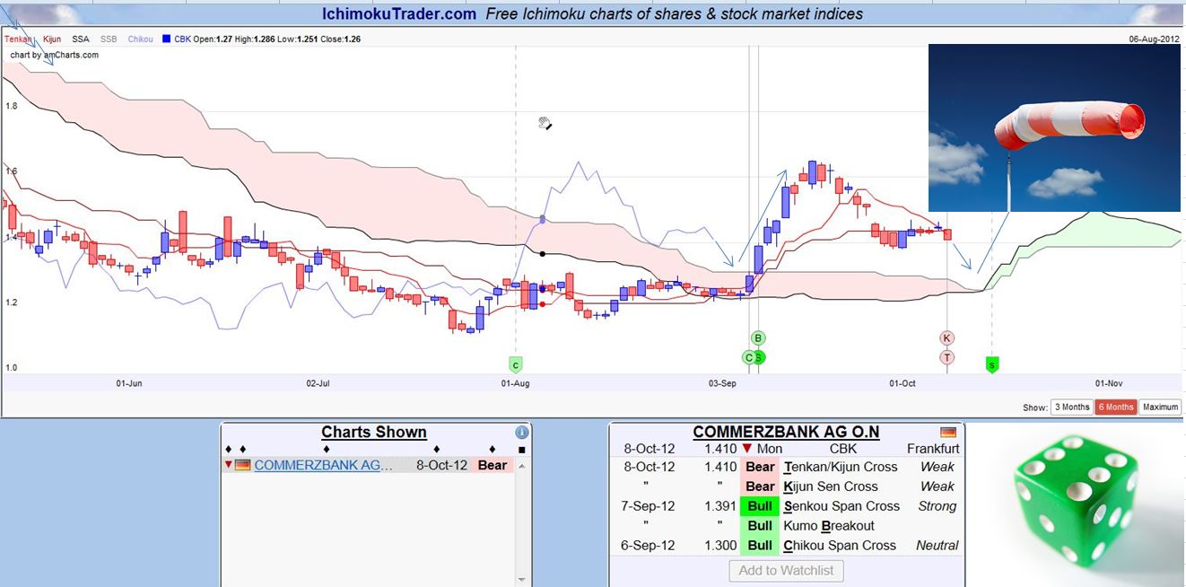Viewport: 1186px width, 587px height.
Task: Click the Bear badge in Charts Shown row
Action: click(x=492, y=465)
